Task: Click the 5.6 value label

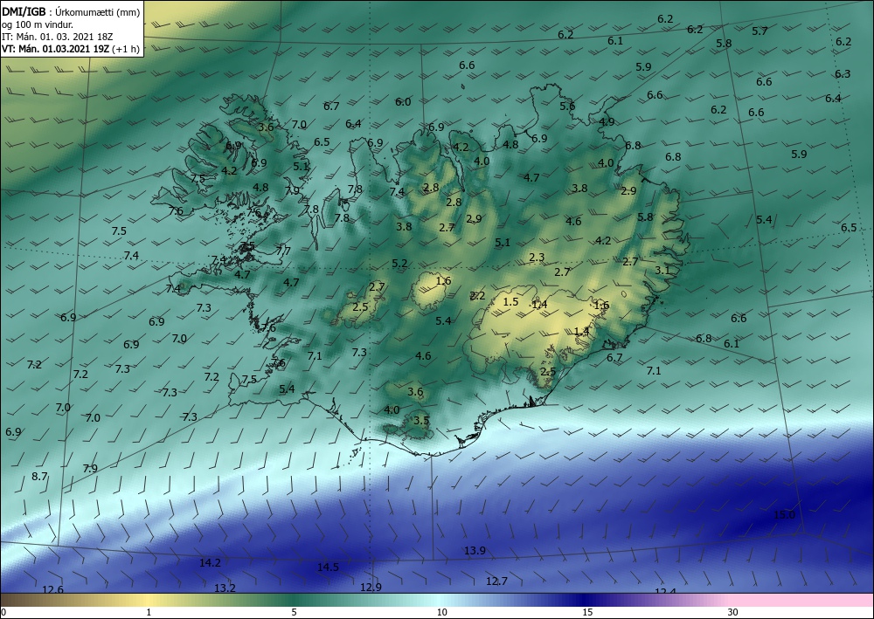Action: click(x=567, y=107)
